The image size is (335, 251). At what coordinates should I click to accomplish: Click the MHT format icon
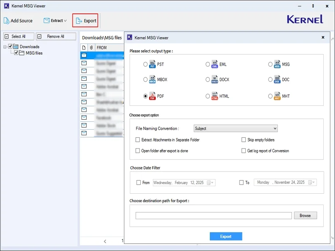point(278,96)
